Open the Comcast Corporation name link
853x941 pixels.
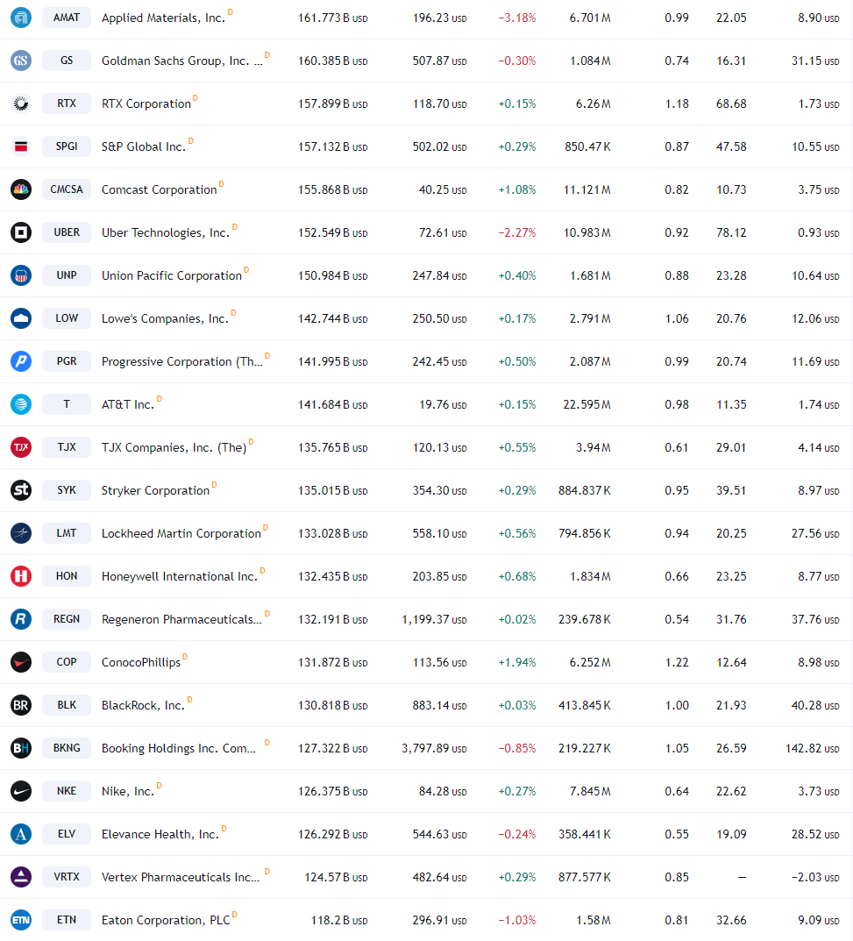coord(159,189)
